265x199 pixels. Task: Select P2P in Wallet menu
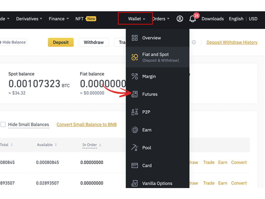pos(158,112)
